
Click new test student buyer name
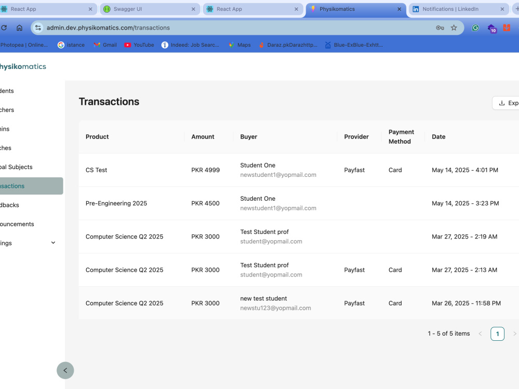click(264, 298)
